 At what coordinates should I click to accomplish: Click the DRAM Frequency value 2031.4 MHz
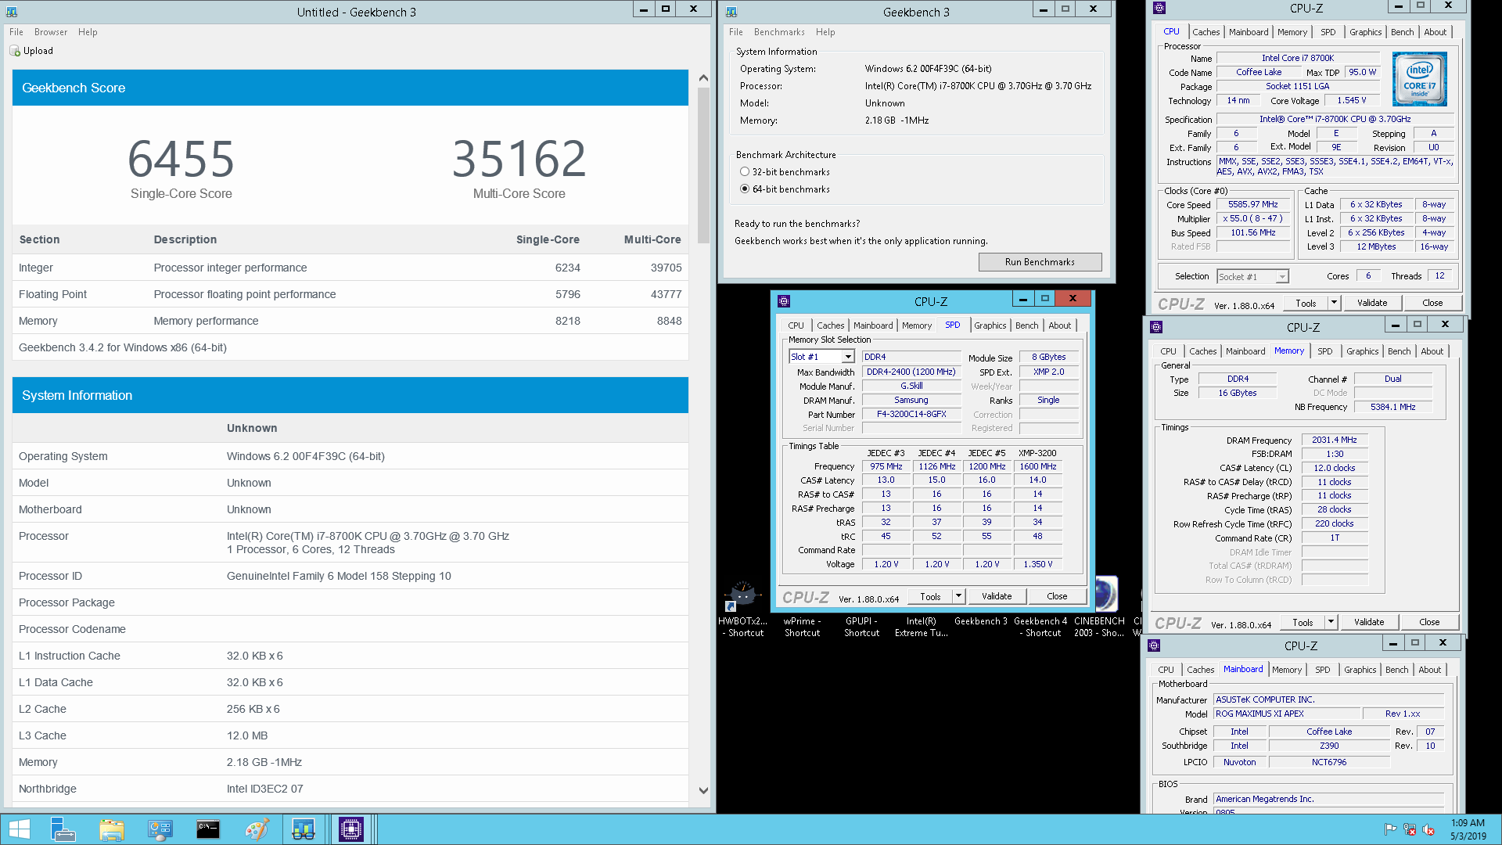coord(1334,440)
